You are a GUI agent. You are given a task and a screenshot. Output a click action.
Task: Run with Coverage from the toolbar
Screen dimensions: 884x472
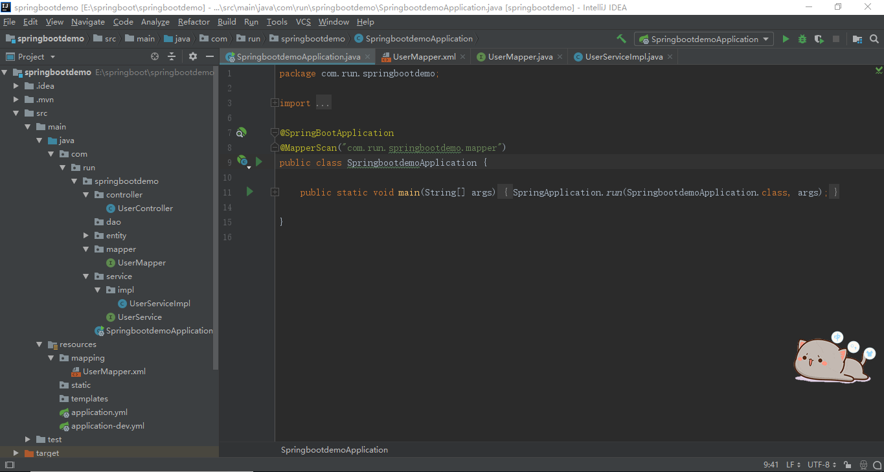[819, 39]
